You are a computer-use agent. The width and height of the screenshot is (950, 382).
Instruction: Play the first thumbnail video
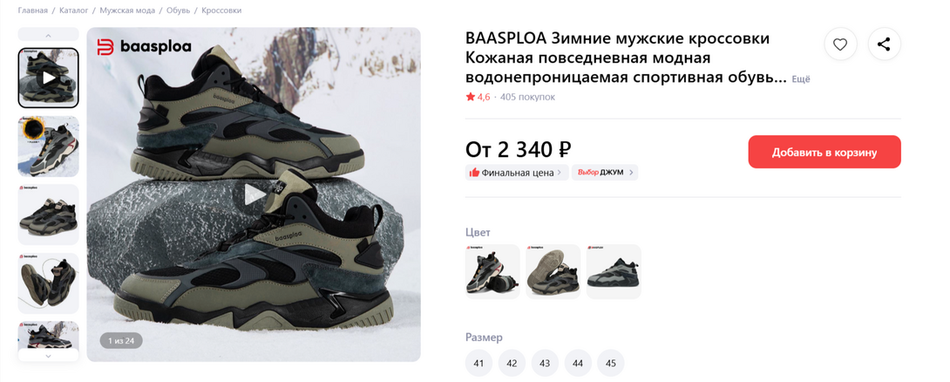coord(49,78)
